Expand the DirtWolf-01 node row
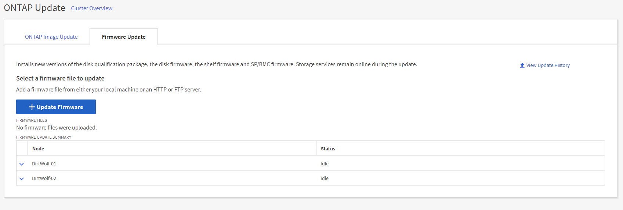 [22, 164]
